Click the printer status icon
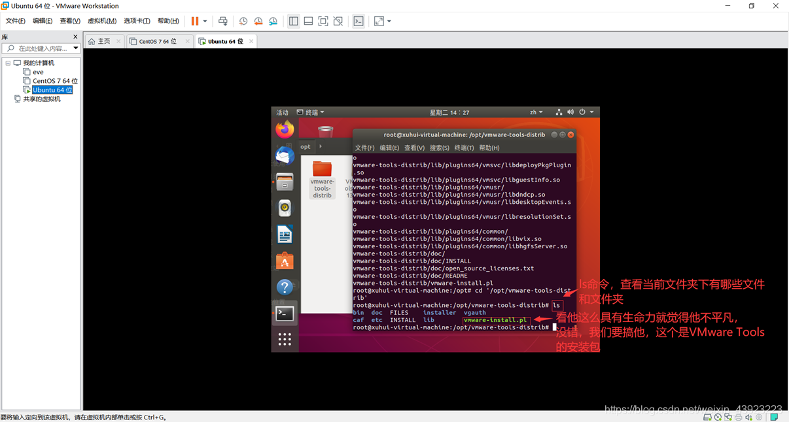789x422 pixels. point(739,417)
